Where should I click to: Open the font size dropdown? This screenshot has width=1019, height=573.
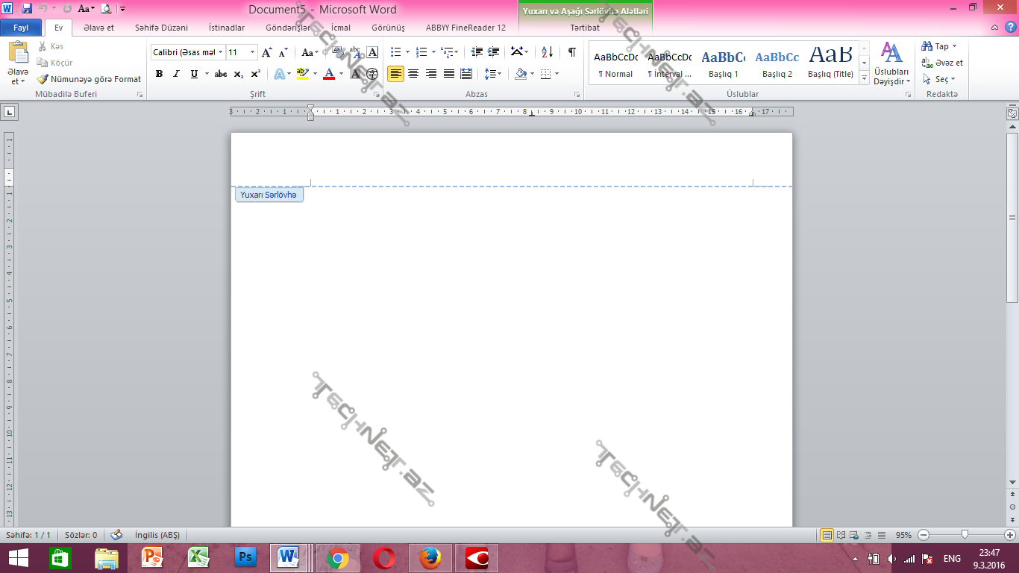[253, 52]
